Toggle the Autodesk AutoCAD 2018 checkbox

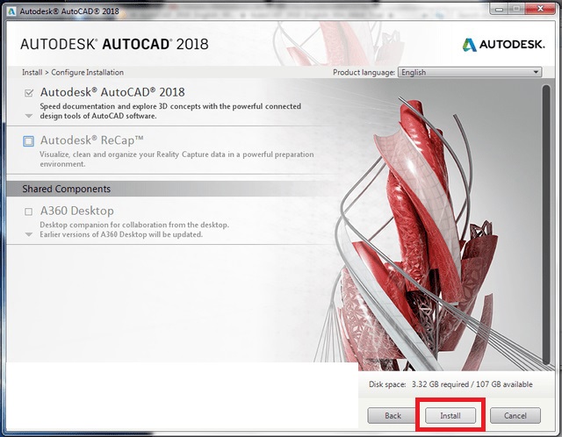pyautogui.click(x=29, y=93)
